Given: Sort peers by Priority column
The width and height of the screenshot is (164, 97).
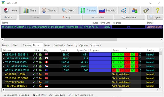Looking at the screenshot, I should tap(150, 50).
